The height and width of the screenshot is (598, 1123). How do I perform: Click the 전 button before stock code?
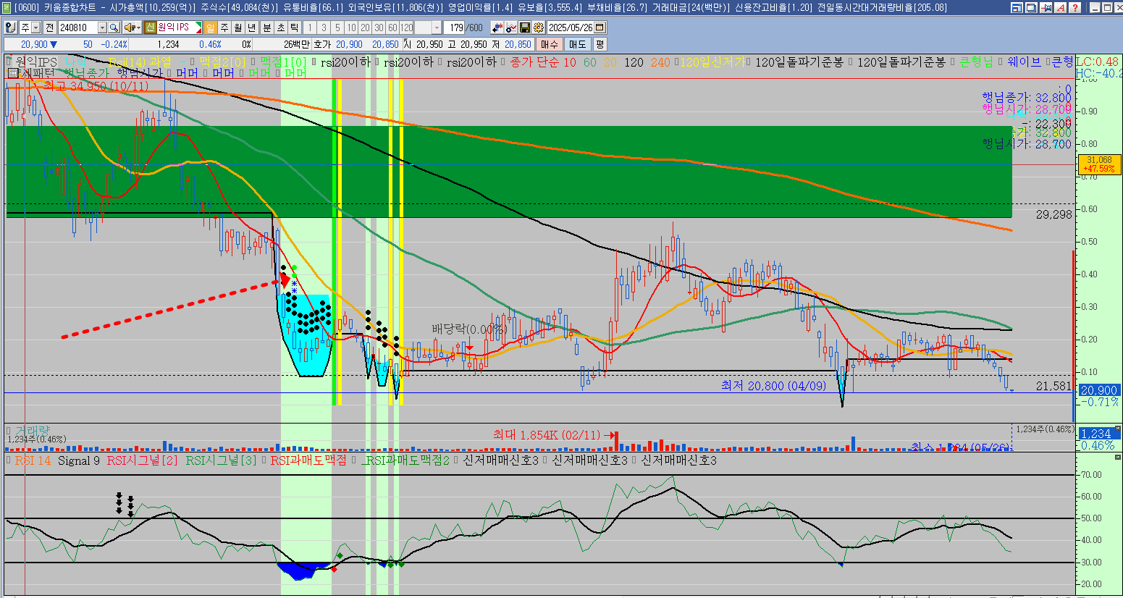tap(49, 28)
